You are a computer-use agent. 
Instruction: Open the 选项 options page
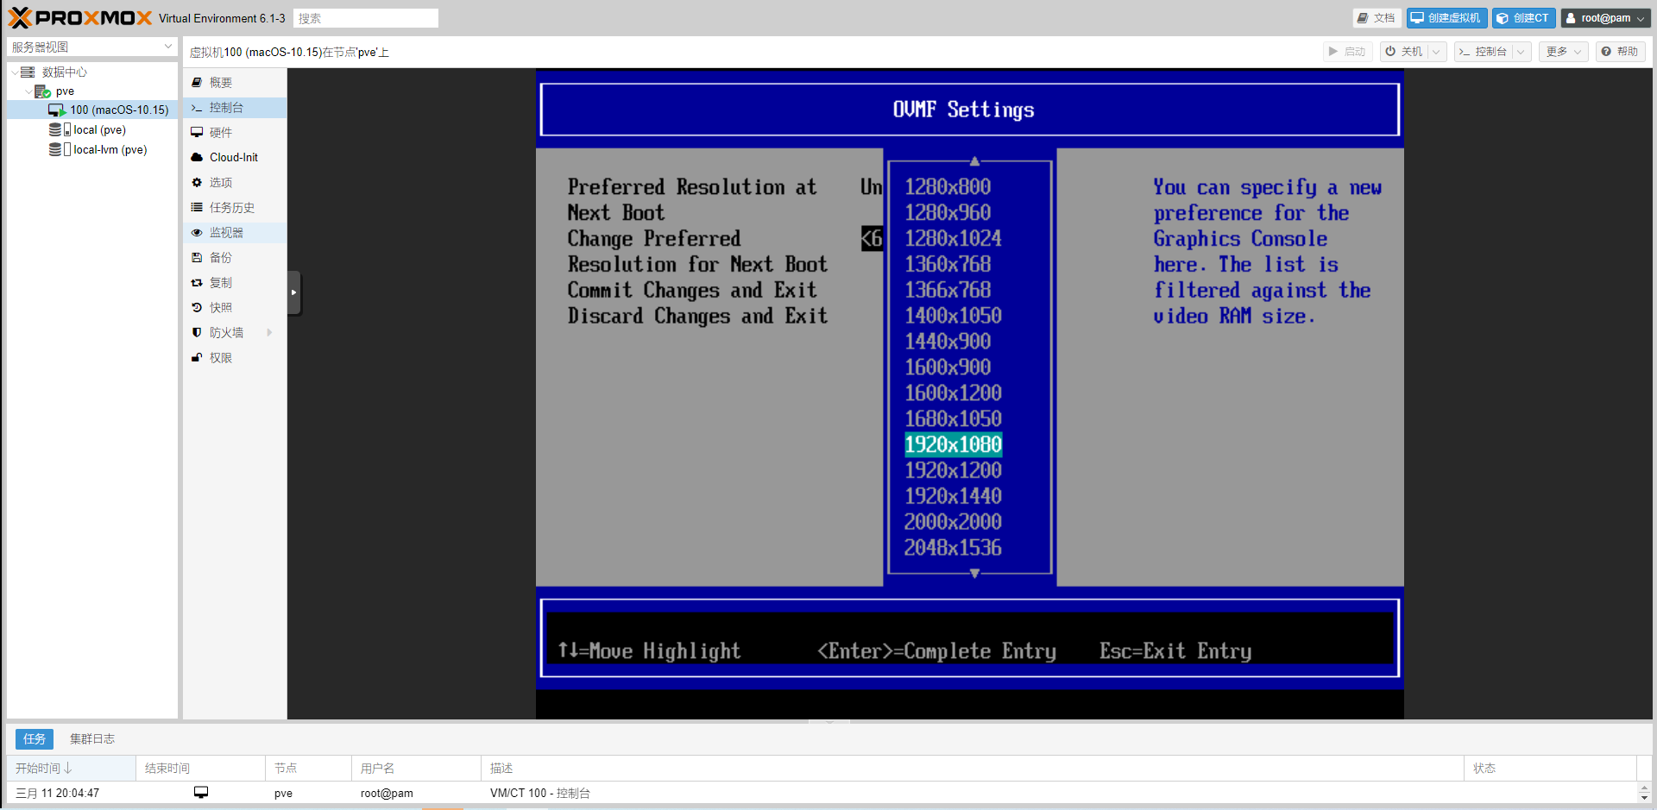coord(220,183)
